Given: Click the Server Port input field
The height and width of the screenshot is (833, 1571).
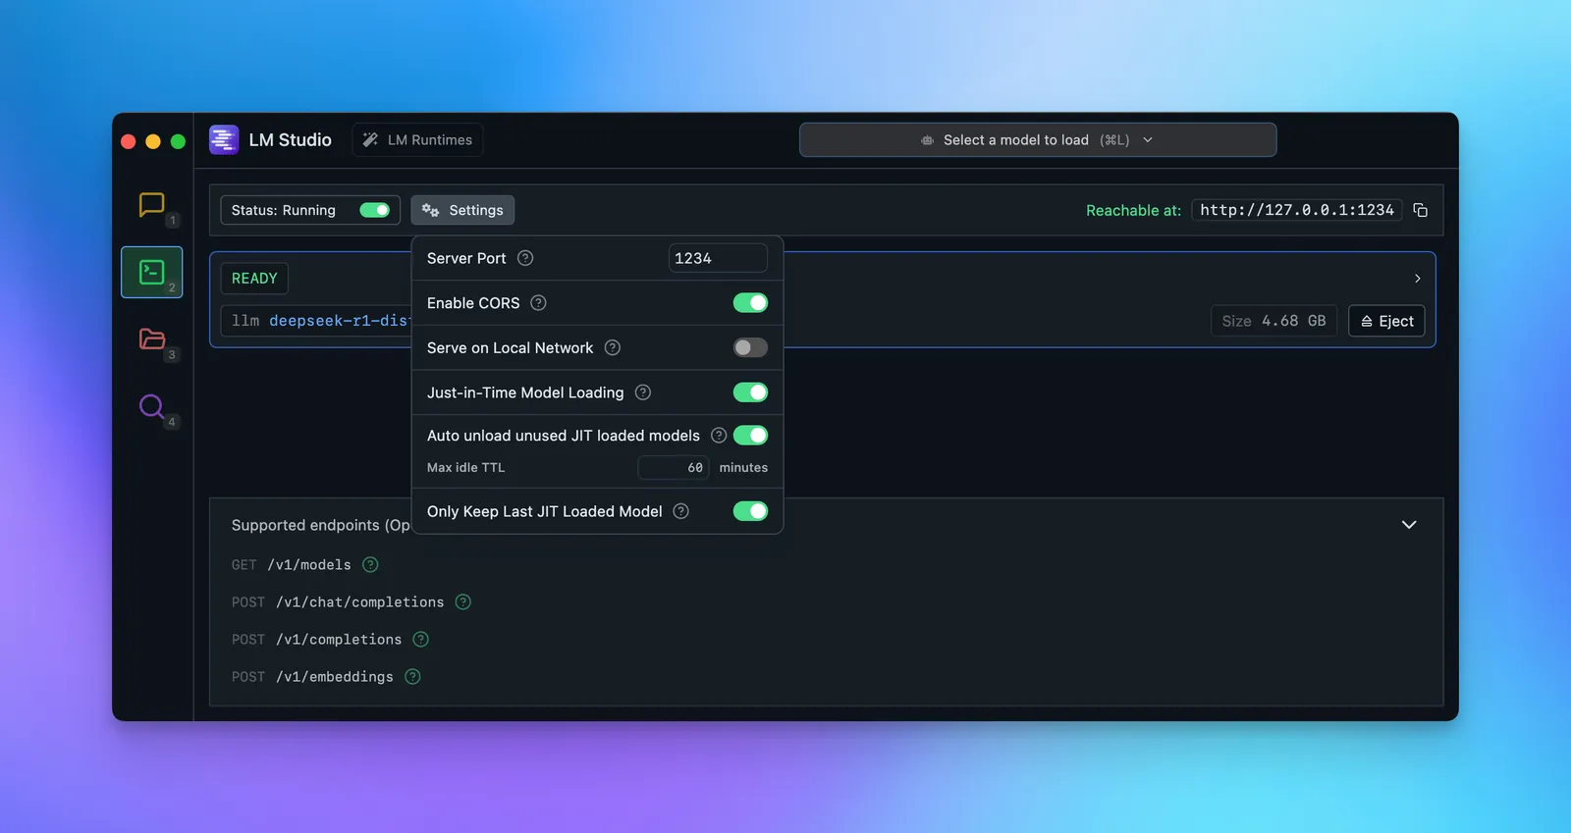Looking at the screenshot, I should [x=717, y=258].
